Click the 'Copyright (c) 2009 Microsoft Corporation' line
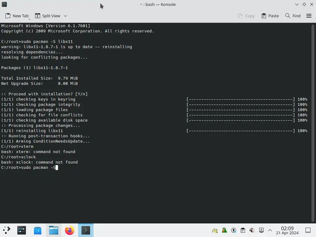The width and height of the screenshot is (316, 237). (77, 31)
